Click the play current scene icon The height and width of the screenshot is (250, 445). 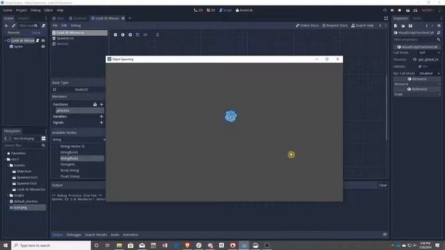tap(407, 10)
